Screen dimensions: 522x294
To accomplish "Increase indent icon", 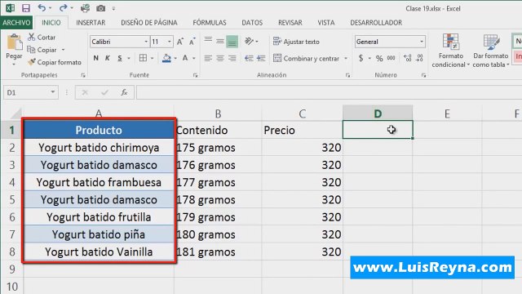I will (x=261, y=58).
